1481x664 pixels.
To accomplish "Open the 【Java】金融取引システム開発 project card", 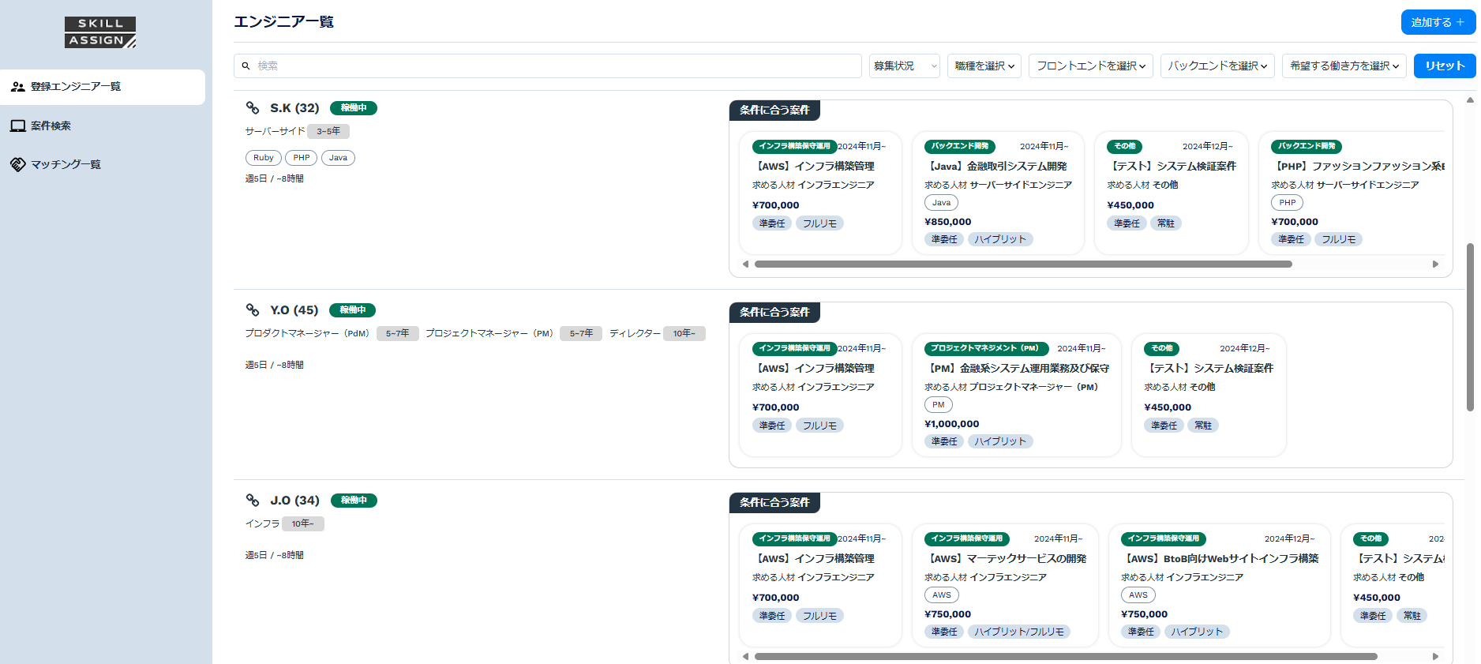I will [998, 193].
